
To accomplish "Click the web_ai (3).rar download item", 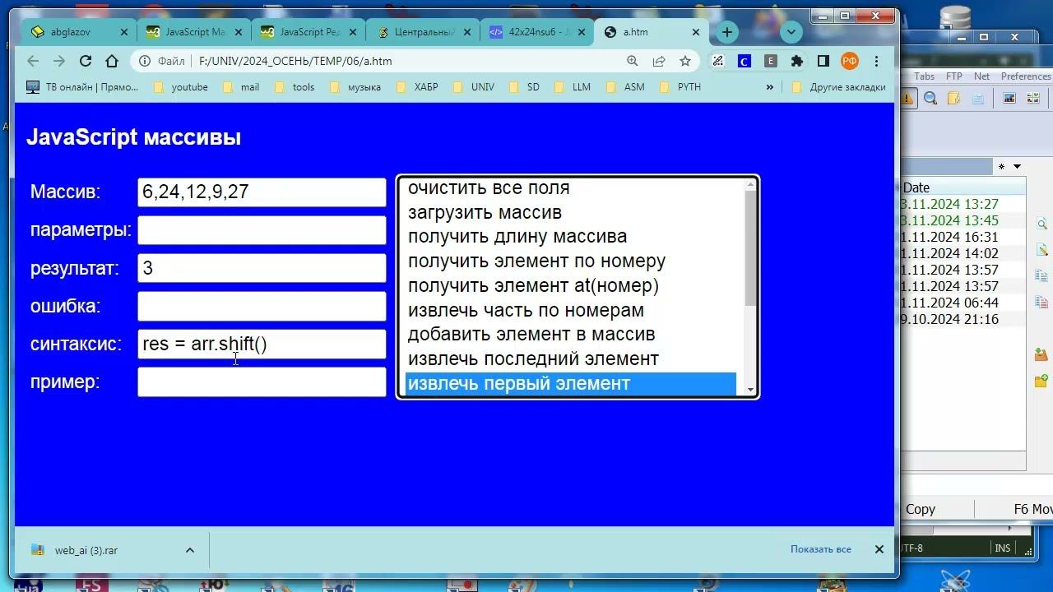I will coord(86,550).
